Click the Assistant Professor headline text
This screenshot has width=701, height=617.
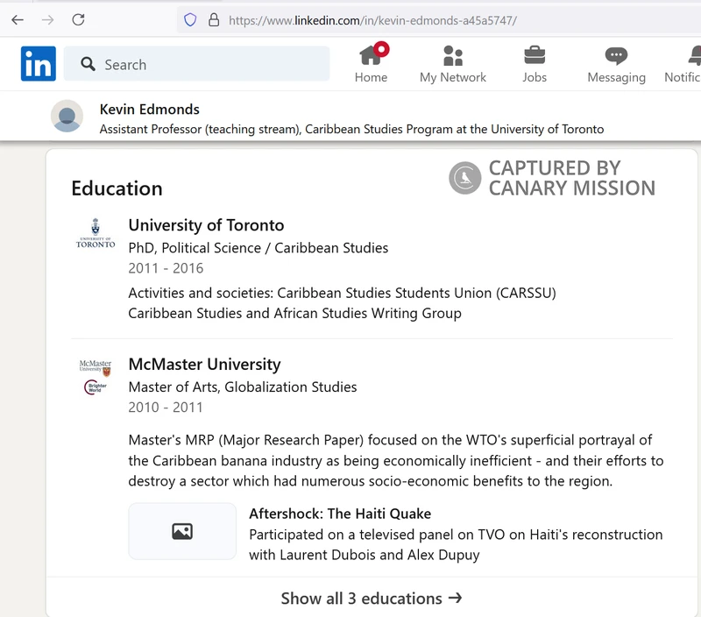(351, 129)
